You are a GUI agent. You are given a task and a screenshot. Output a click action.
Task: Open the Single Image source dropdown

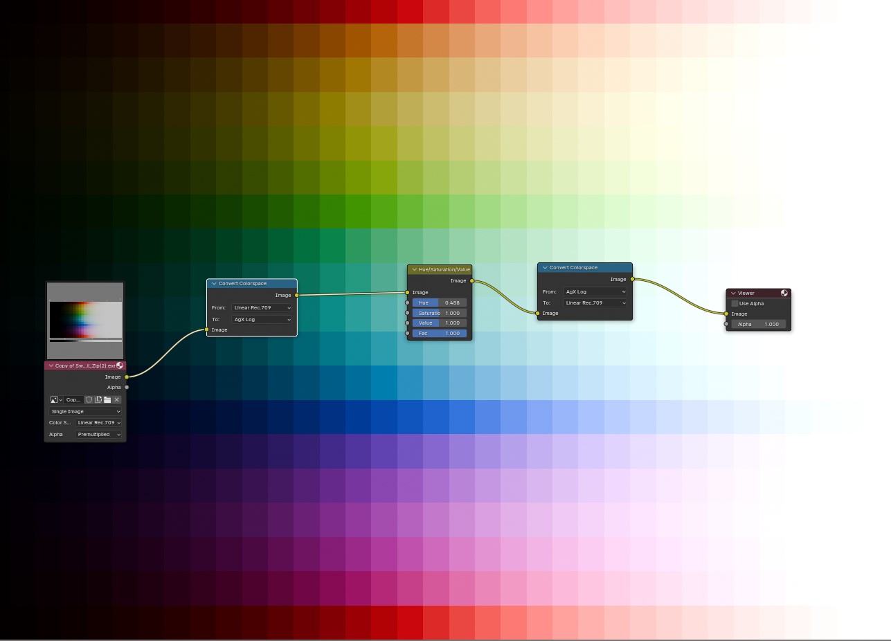coord(85,412)
